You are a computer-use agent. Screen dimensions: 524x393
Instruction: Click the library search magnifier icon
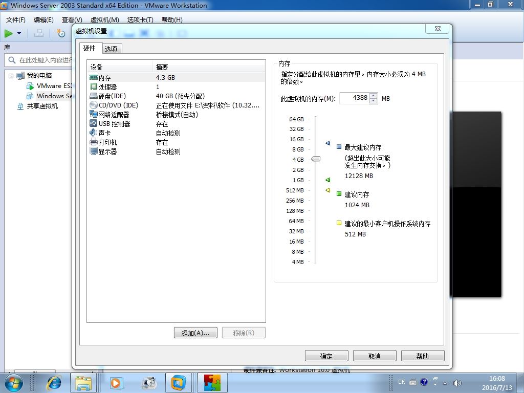click(x=12, y=60)
